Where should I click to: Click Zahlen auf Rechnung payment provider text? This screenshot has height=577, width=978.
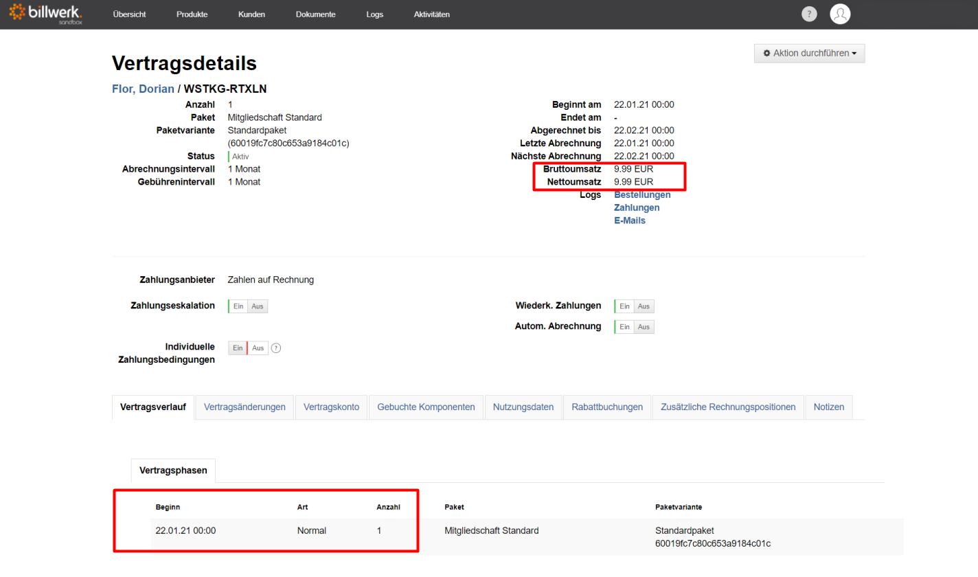click(271, 280)
